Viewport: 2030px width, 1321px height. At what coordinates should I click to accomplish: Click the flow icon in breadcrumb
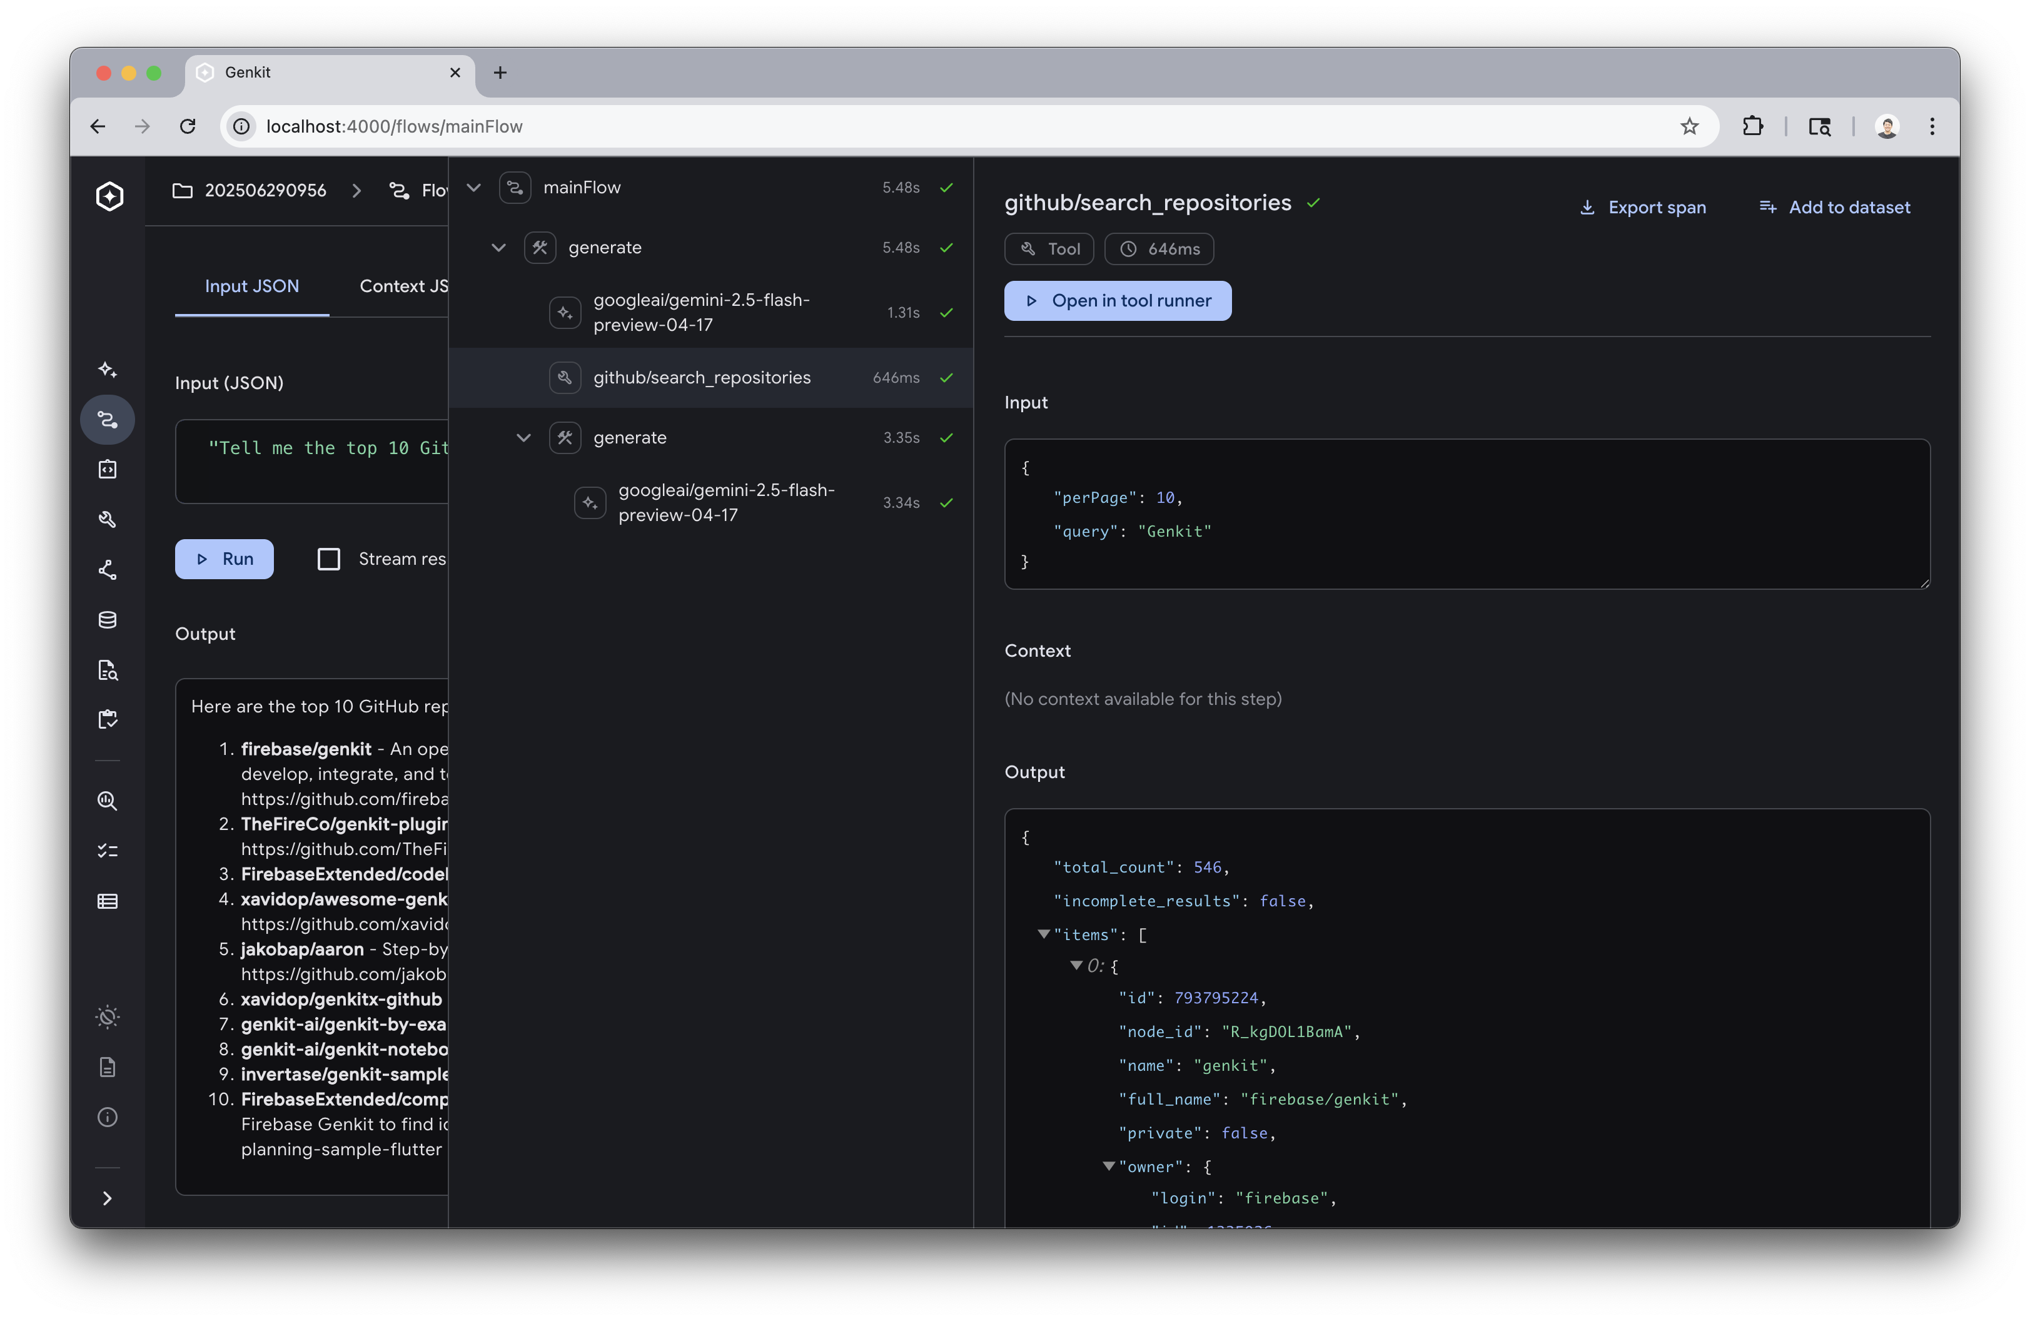[398, 190]
